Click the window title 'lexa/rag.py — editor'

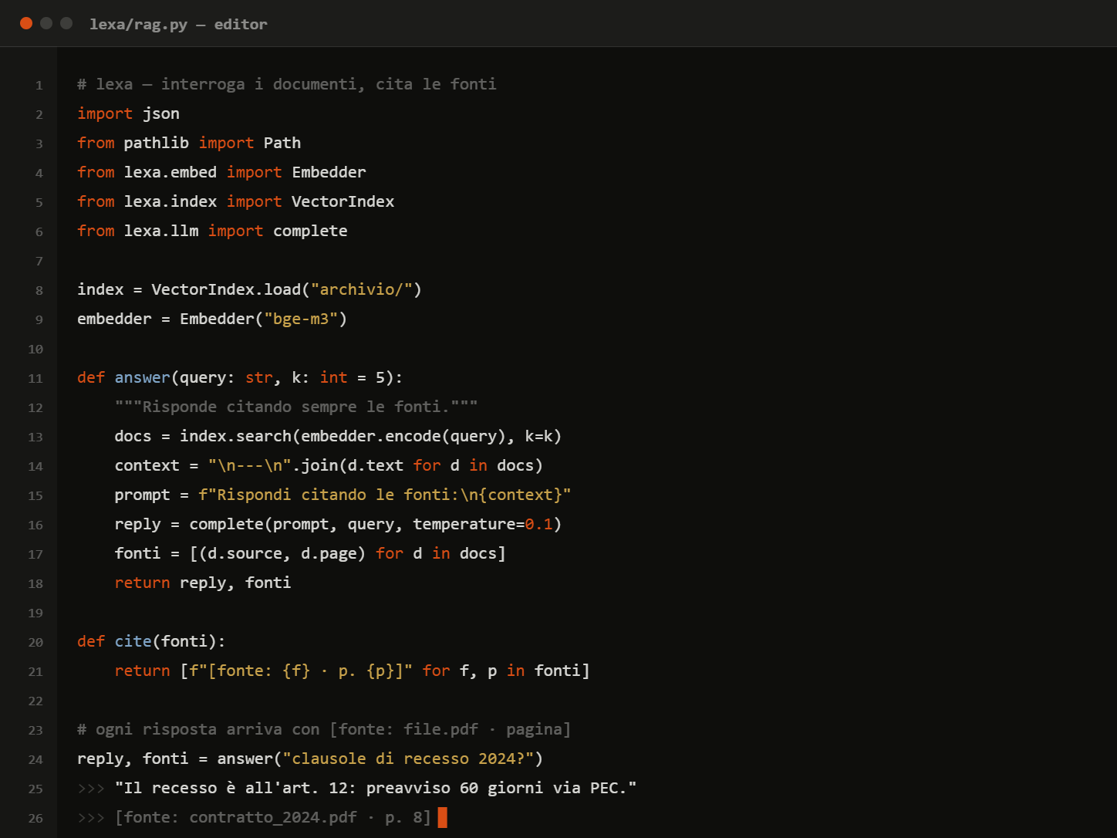click(178, 24)
